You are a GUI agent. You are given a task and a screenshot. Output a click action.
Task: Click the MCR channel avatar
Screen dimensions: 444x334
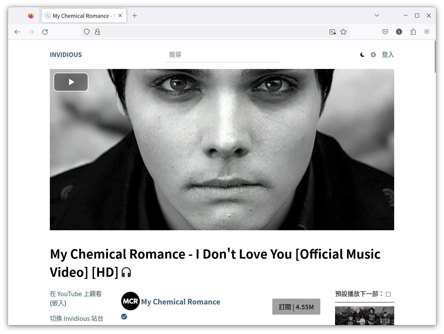(130, 301)
